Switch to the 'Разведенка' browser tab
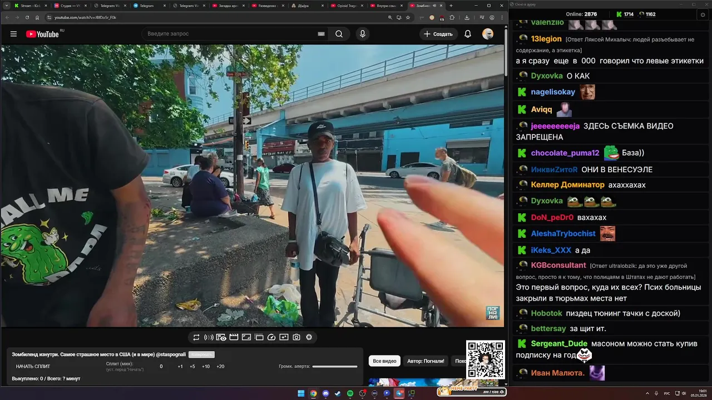Viewport: 712px width, 400px height. click(268, 6)
